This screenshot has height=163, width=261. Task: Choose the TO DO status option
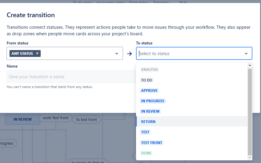(x=147, y=80)
